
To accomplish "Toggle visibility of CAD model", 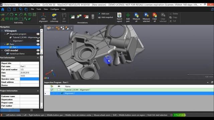I will tap(38, 50).
